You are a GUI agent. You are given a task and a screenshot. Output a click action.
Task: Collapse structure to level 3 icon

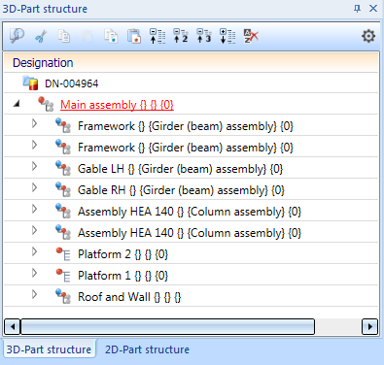tap(204, 36)
